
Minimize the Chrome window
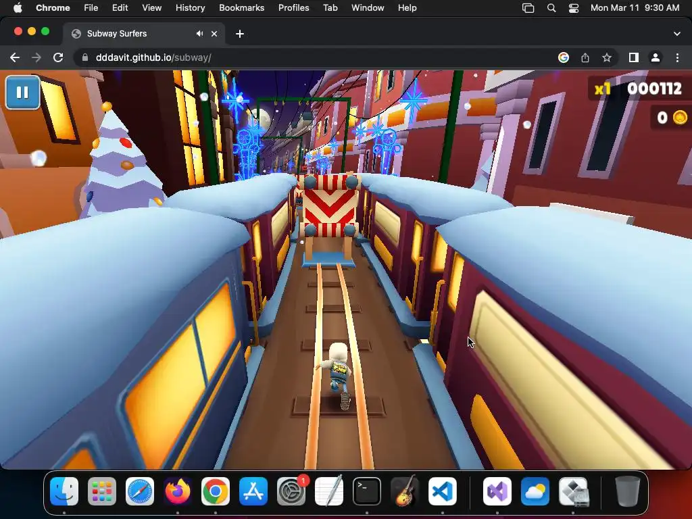coord(32,31)
